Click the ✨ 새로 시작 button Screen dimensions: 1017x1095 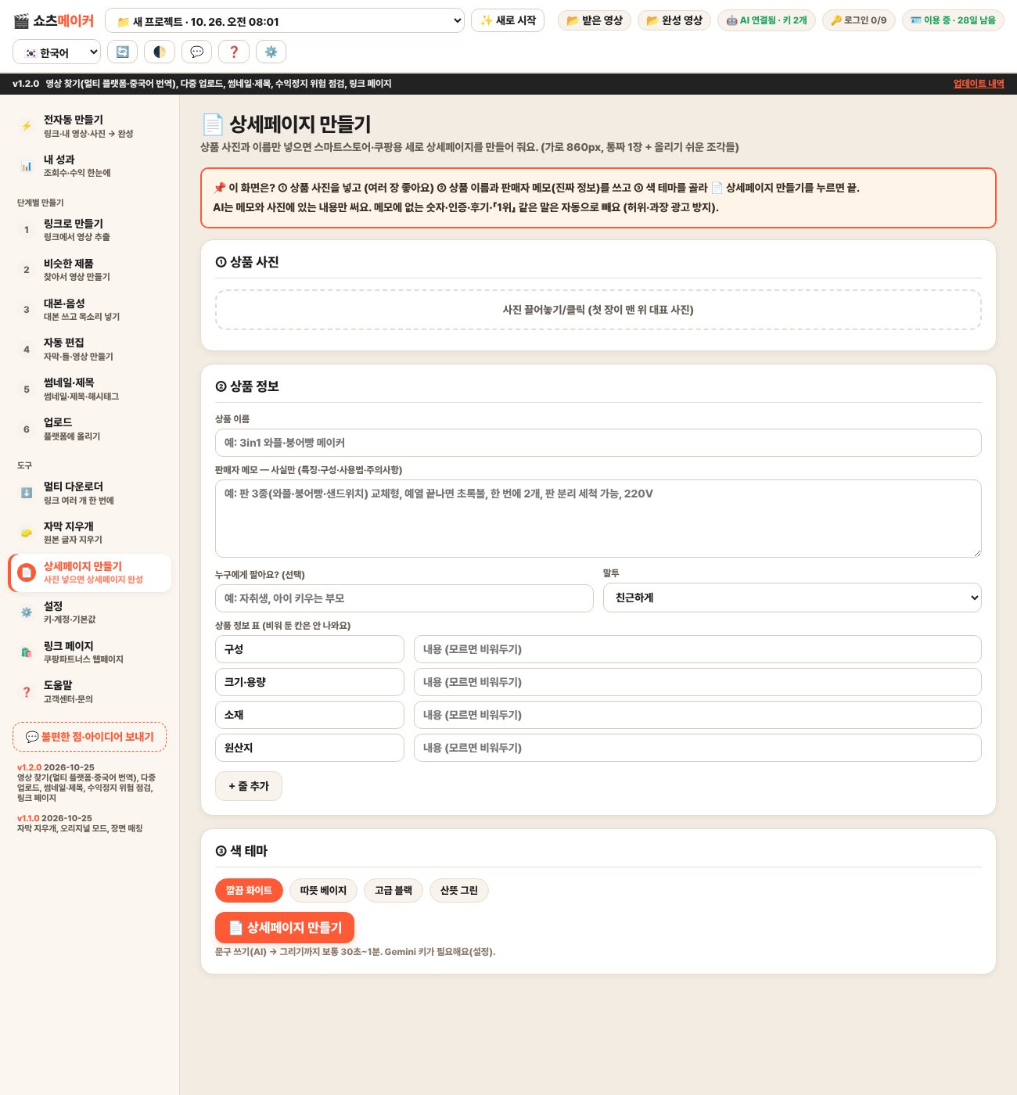(508, 20)
